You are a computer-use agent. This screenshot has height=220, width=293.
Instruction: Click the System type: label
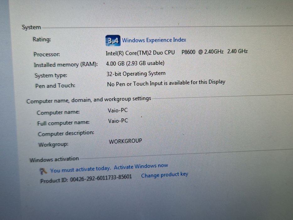pyautogui.click(x=51, y=75)
